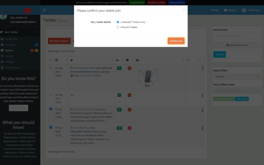264x165 pixels.
Task: Open the LesKompi user profile menu
Action: pyautogui.click(x=250, y=10)
